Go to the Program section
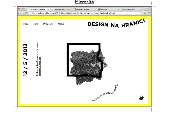 click(48, 24)
